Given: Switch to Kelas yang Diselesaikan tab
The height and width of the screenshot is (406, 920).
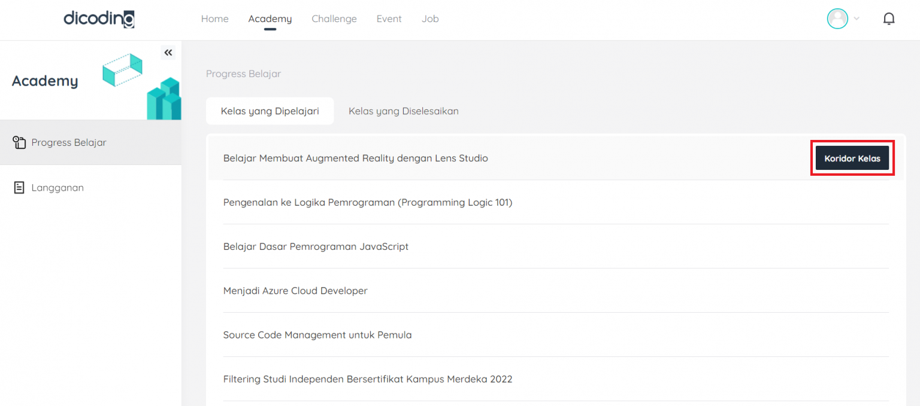Looking at the screenshot, I should 403,111.
